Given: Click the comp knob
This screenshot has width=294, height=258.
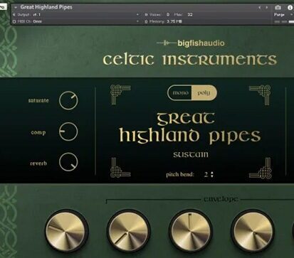Looking at the screenshot, I should (x=68, y=131).
